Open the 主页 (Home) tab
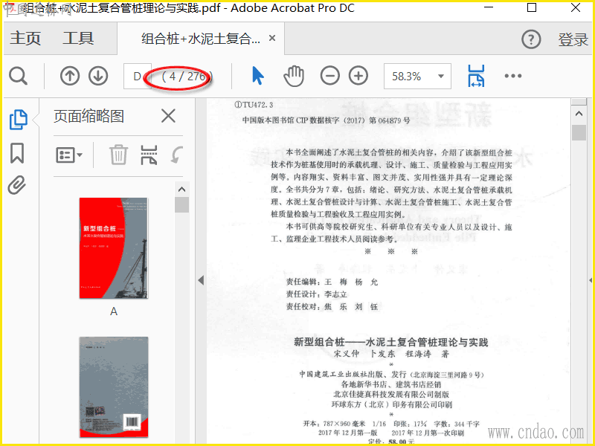 click(25, 39)
